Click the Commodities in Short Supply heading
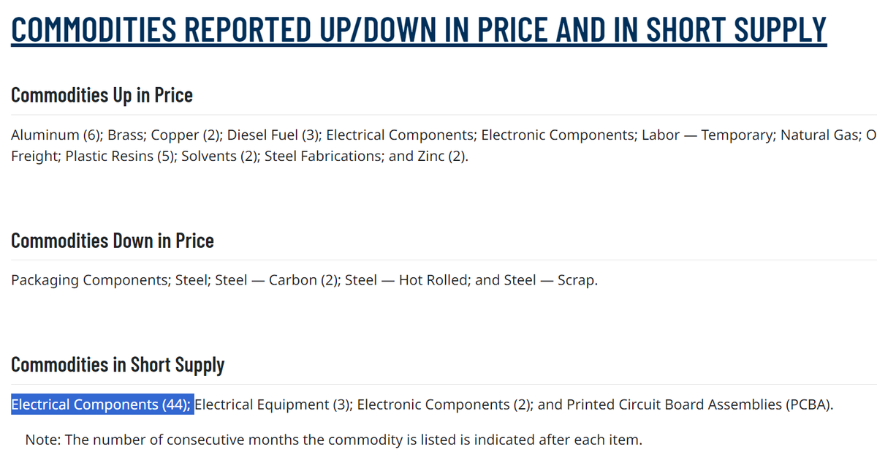 (x=118, y=364)
